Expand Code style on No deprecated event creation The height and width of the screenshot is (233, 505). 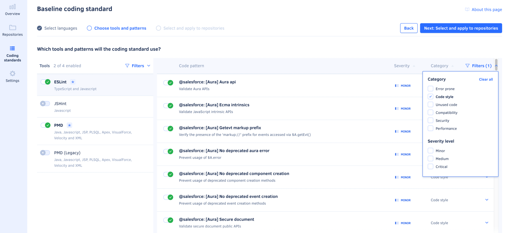487,200
